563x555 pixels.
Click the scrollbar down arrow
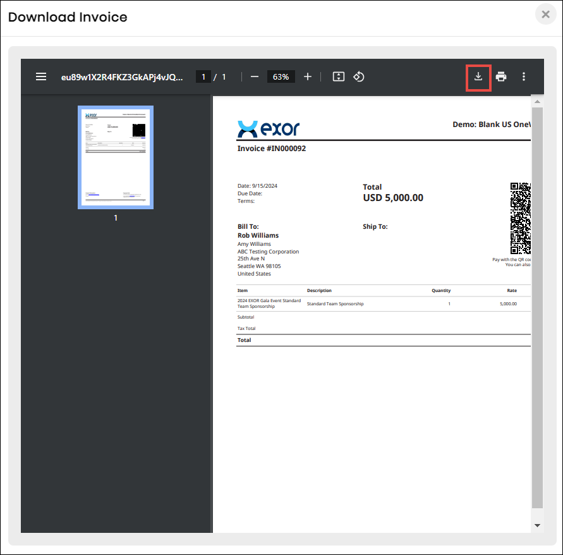pyautogui.click(x=537, y=525)
